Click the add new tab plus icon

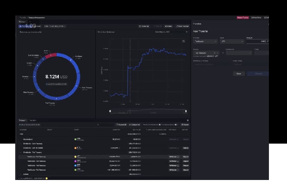(29, 22)
